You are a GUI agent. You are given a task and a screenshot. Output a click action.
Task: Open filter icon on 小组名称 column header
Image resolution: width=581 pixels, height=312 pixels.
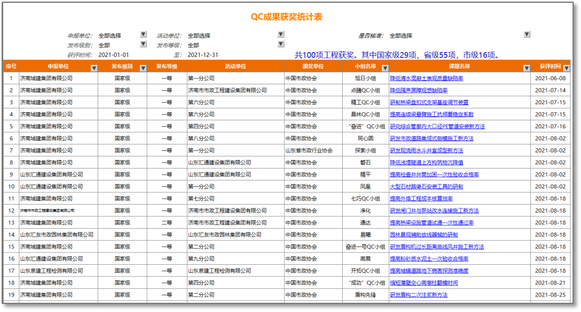click(x=385, y=68)
